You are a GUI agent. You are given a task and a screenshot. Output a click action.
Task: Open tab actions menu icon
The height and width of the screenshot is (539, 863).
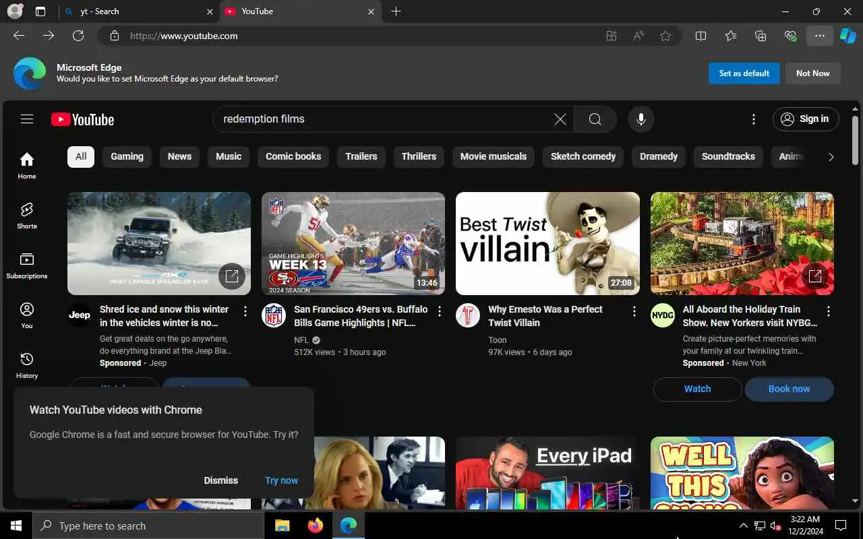click(40, 11)
